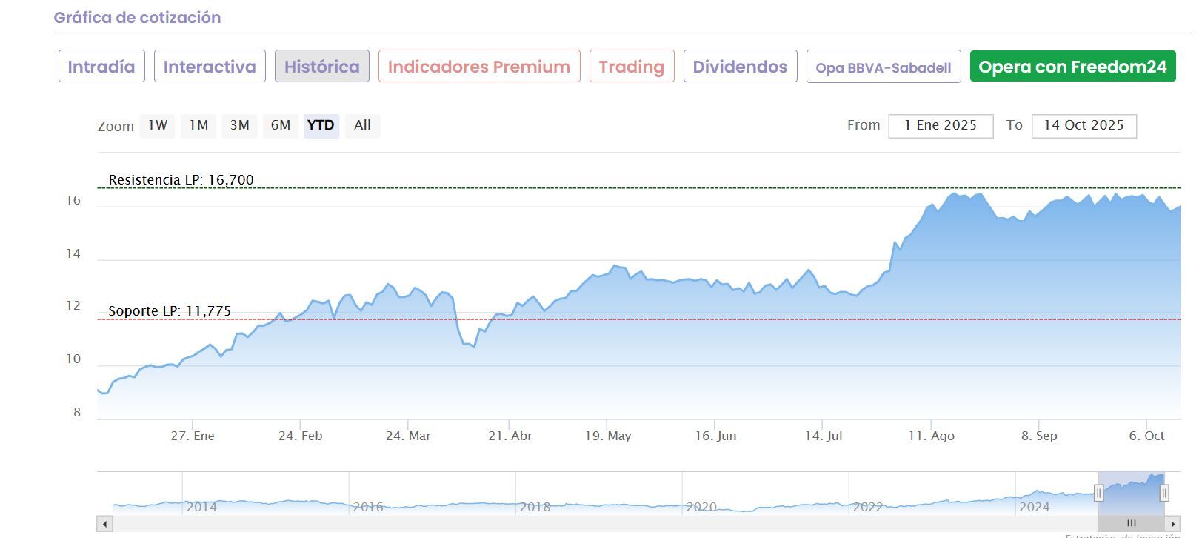1202x538 pixels.
Task: Open Indicadores Premium
Action: click(x=478, y=67)
